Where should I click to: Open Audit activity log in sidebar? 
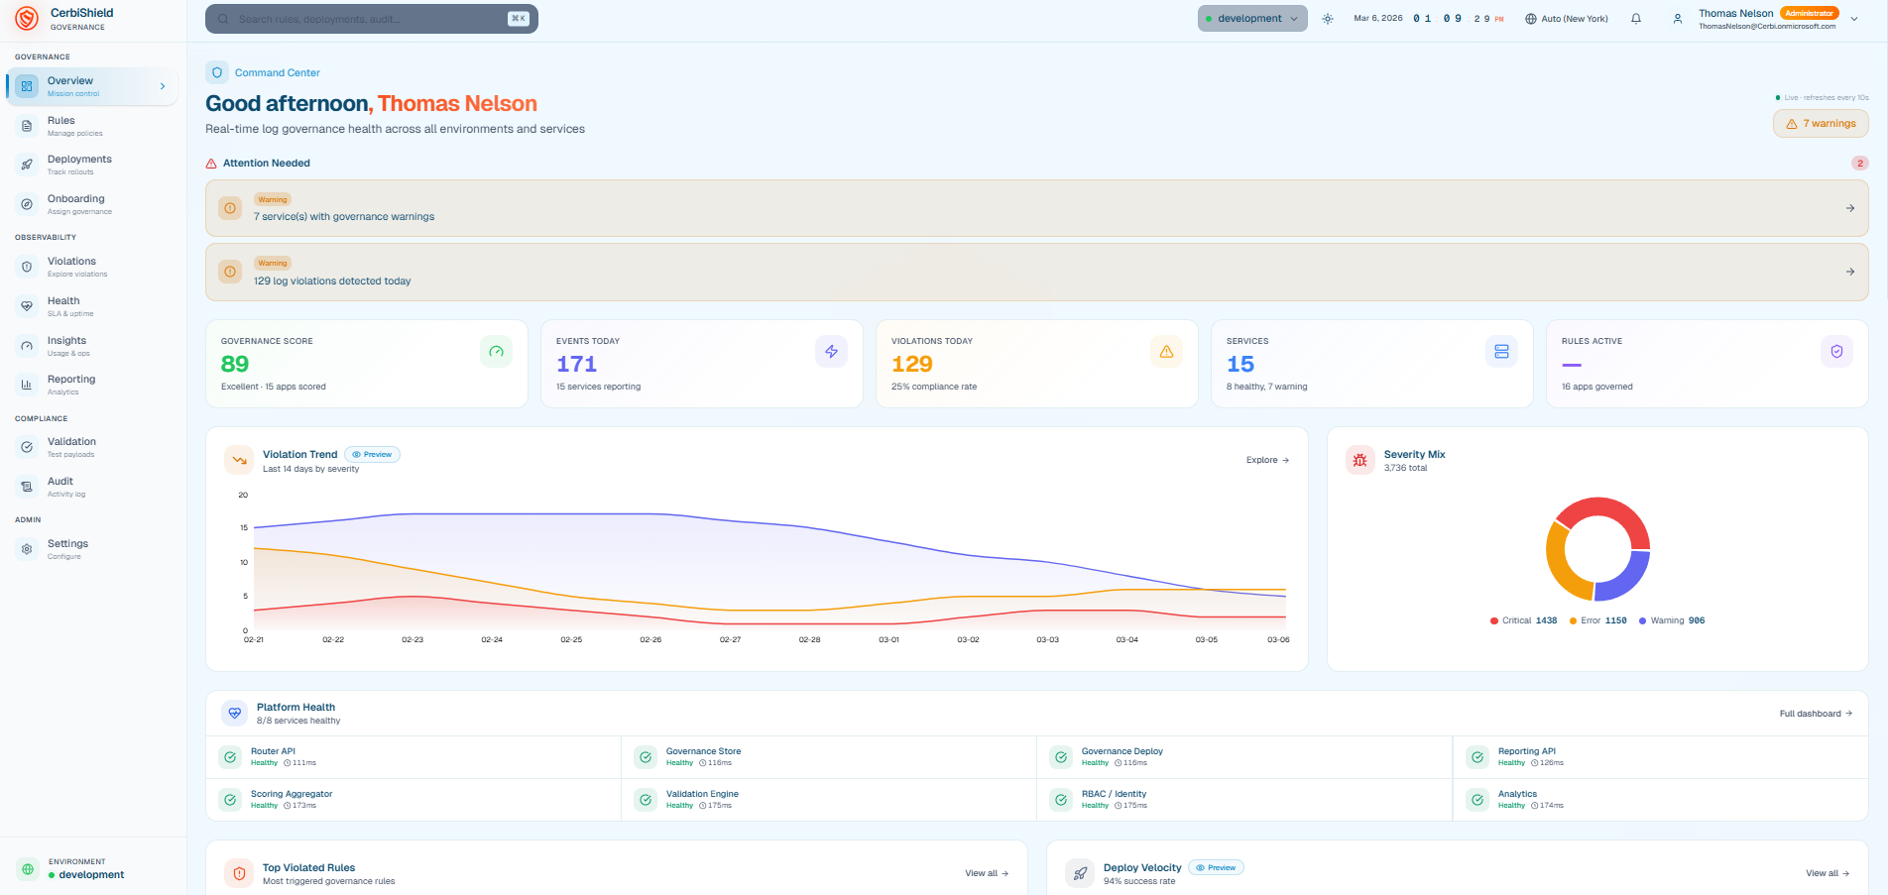coord(93,487)
